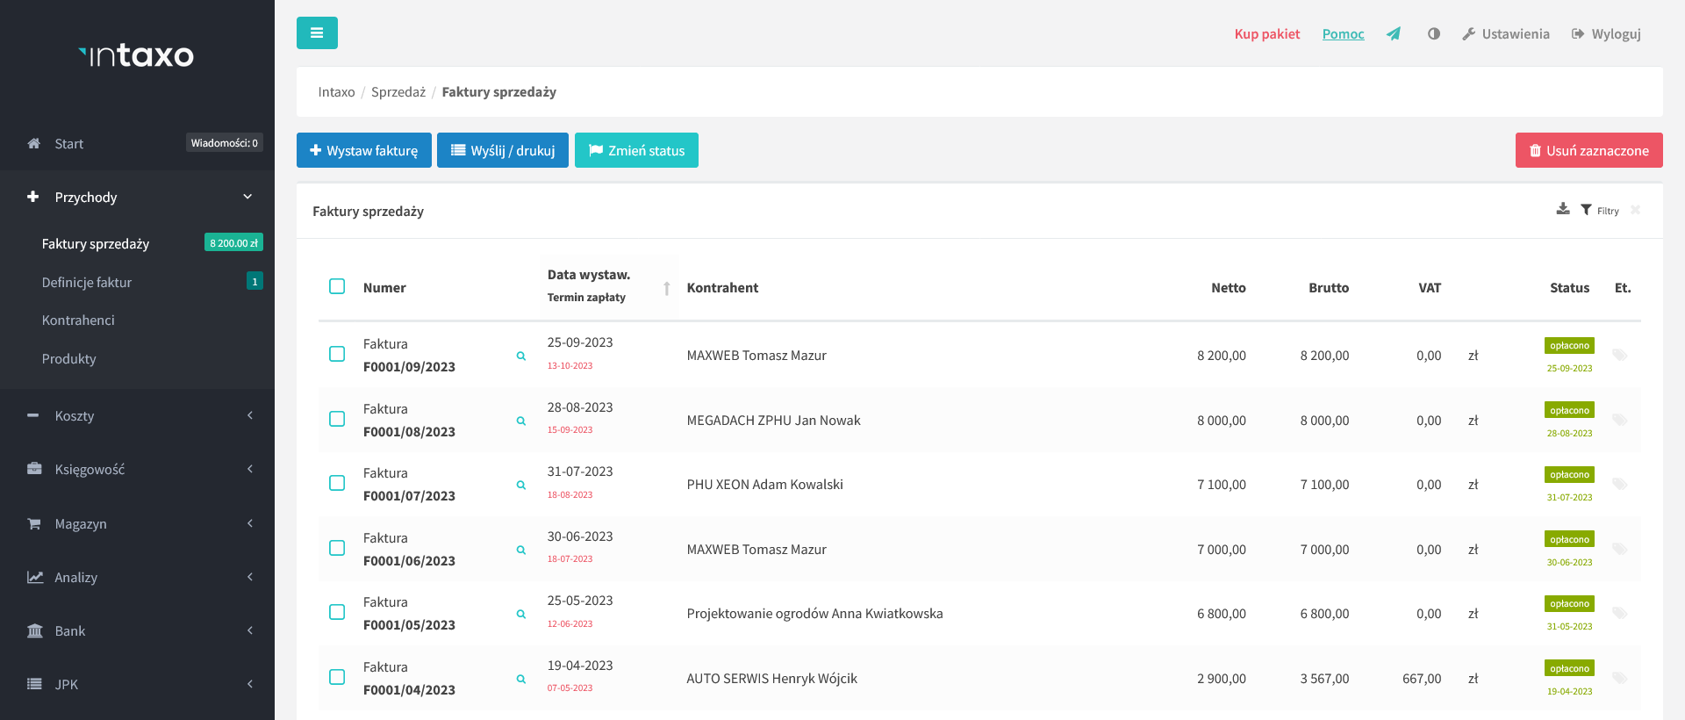Viewport: 1685px width, 720px height.
Task: Check the box for invoice F0001/08/2023
Action: 337,420
